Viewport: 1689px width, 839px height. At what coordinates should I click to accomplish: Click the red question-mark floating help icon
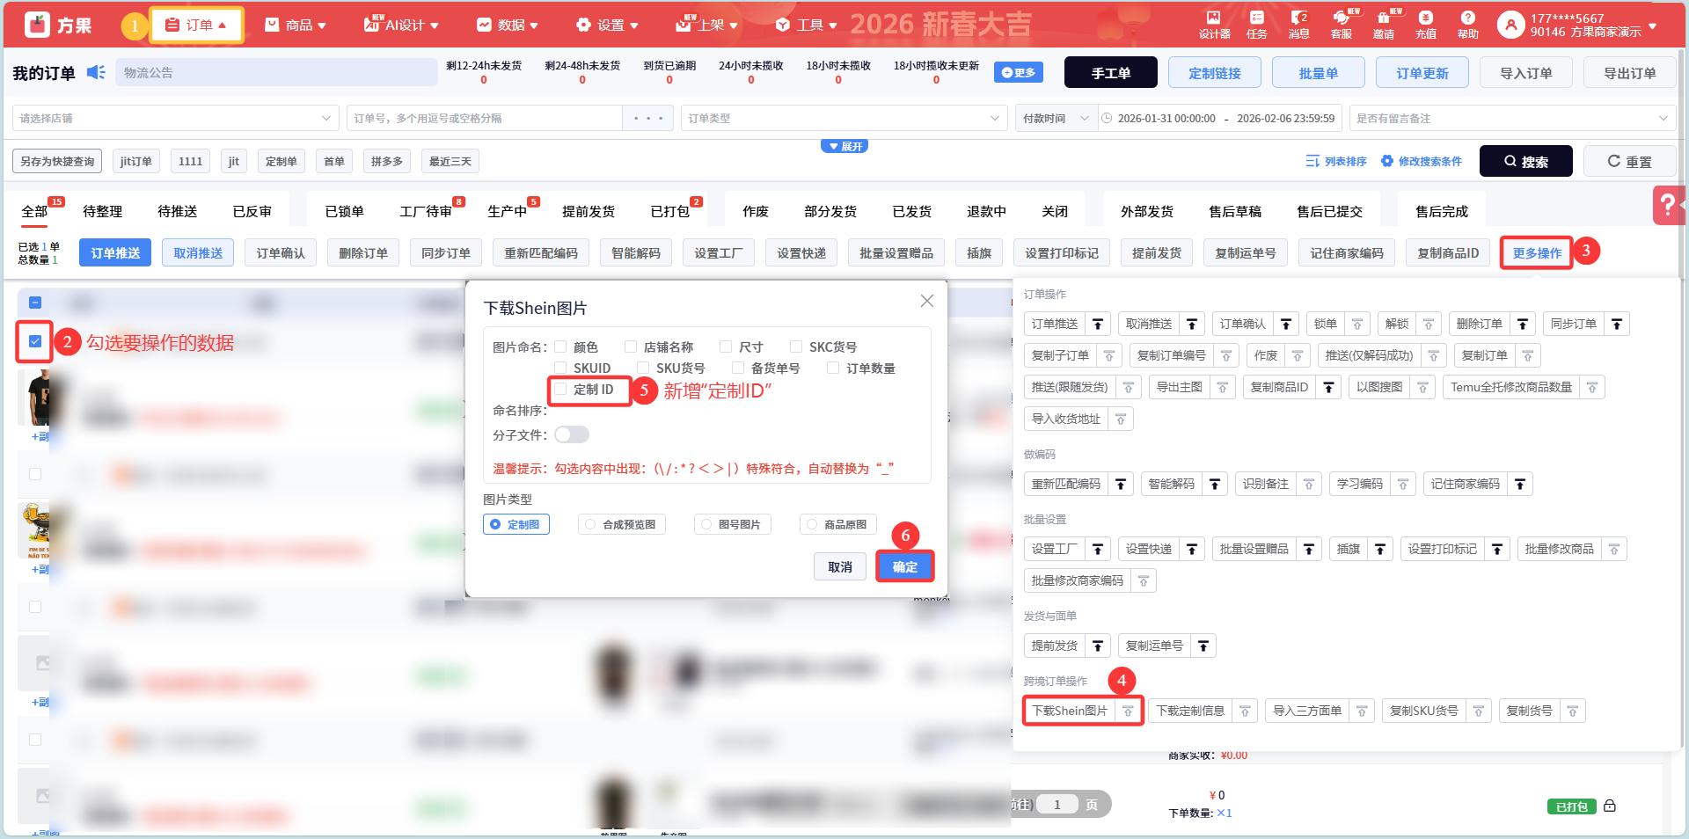point(1668,205)
